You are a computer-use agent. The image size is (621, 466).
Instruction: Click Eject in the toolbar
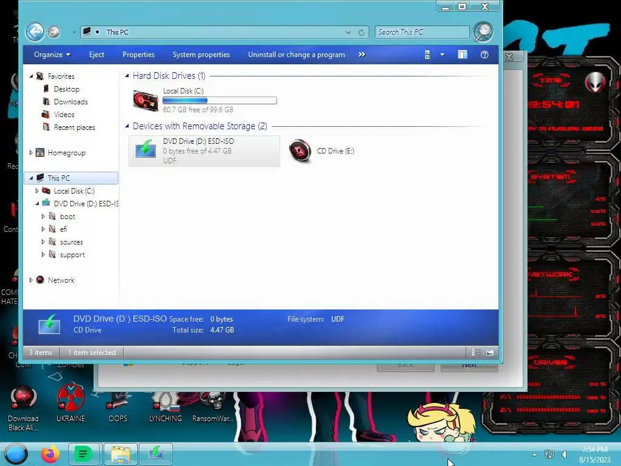(x=96, y=55)
